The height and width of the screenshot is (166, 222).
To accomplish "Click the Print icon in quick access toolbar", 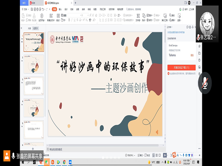I will tap(37, 9).
